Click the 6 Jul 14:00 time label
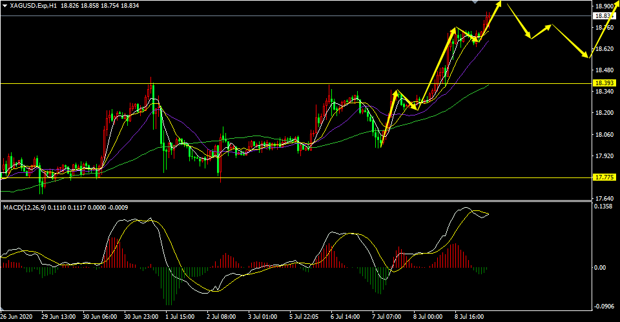620x322 pixels. pos(345,317)
